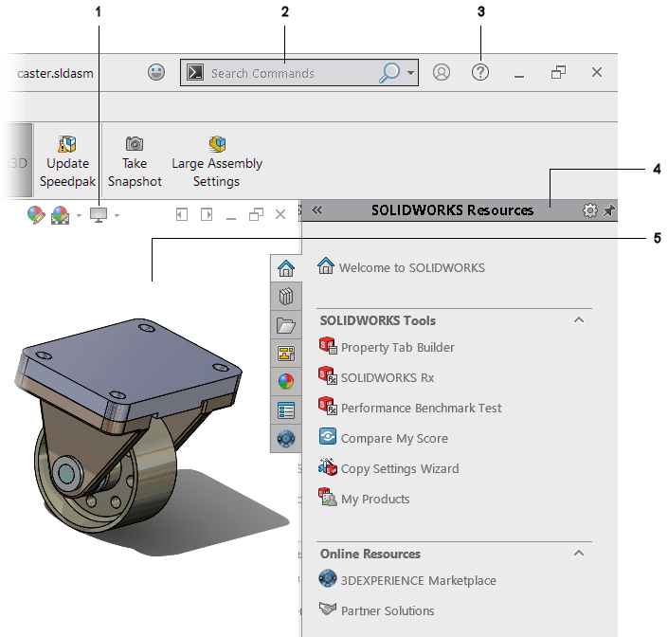Image resolution: width=668 pixels, height=637 pixels.
Task: Open the Help question mark icon
Action: (480, 72)
